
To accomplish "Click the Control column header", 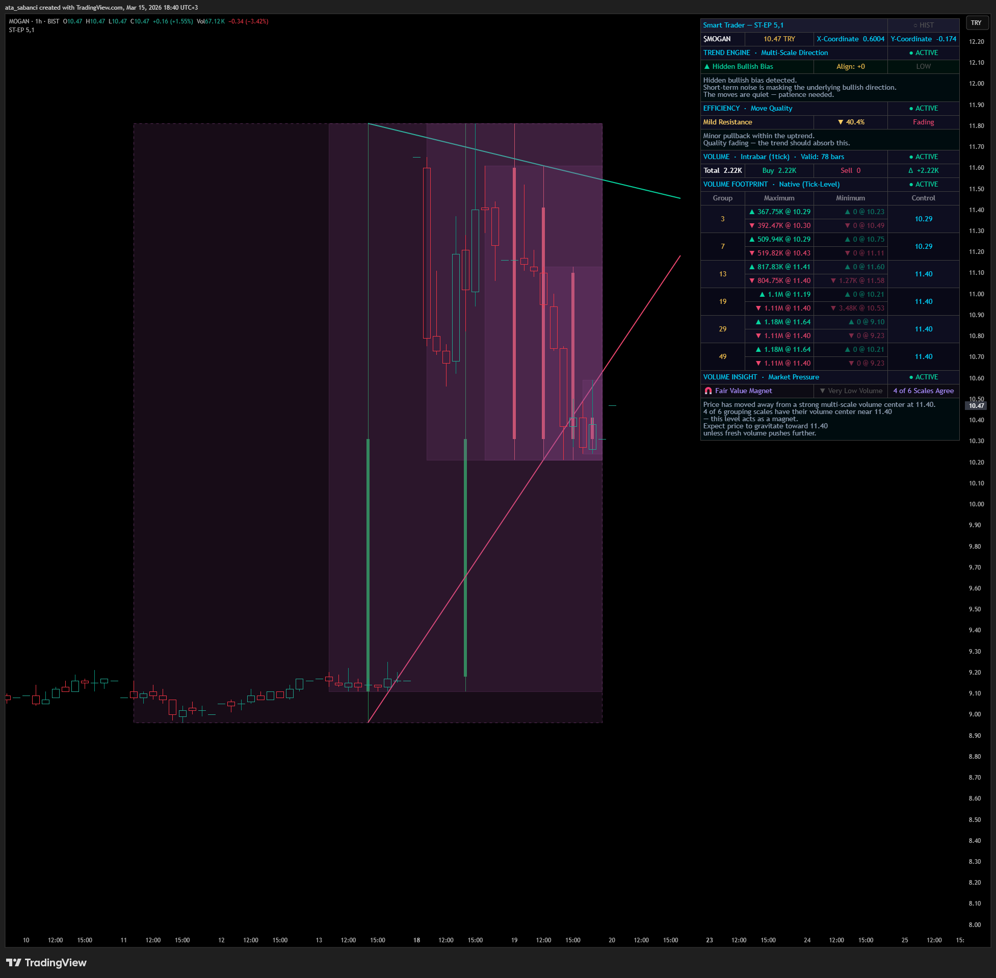I will click(x=923, y=198).
